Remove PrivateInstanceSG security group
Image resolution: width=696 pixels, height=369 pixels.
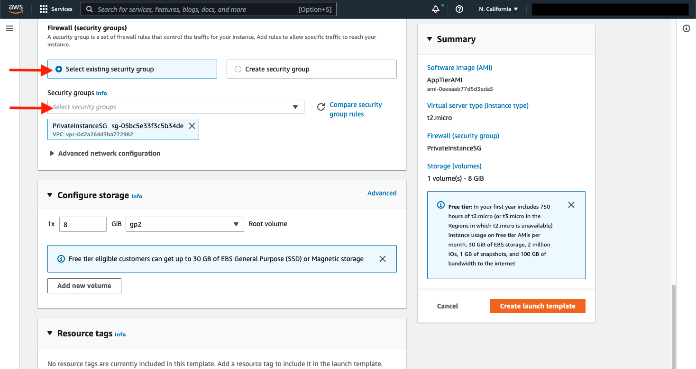[x=192, y=126]
